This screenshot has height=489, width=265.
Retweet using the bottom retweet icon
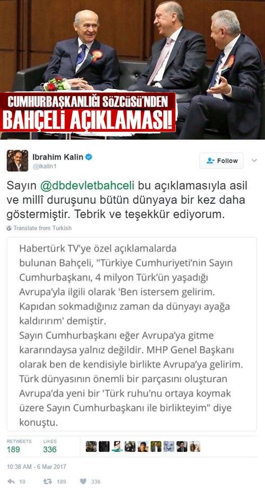click(47, 482)
